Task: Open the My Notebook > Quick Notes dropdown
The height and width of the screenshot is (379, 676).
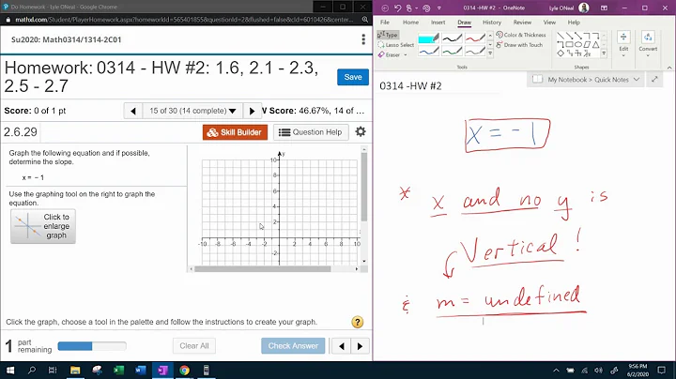Action: (x=586, y=80)
